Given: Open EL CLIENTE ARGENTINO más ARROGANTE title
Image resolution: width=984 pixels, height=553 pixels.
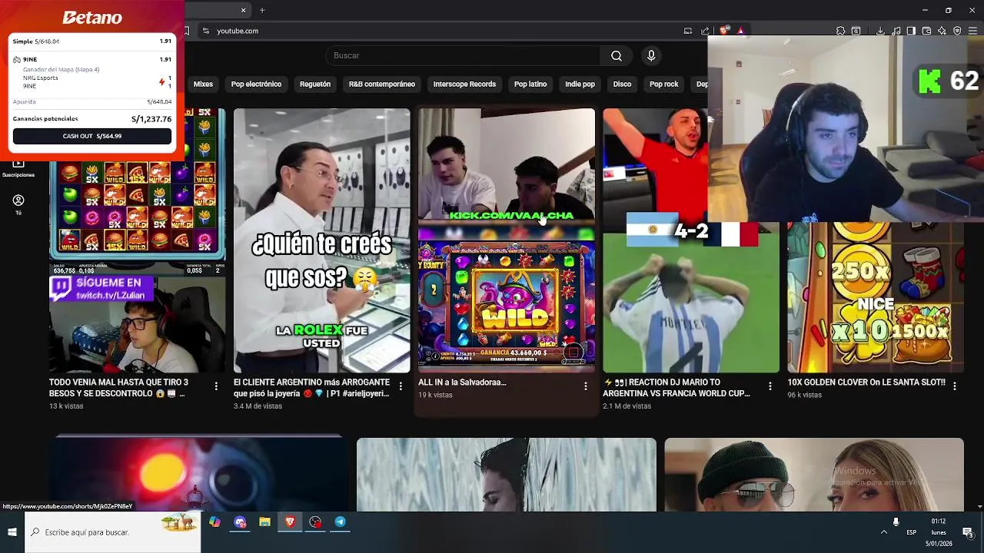Looking at the screenshot, I should click(x=311, y=388).
